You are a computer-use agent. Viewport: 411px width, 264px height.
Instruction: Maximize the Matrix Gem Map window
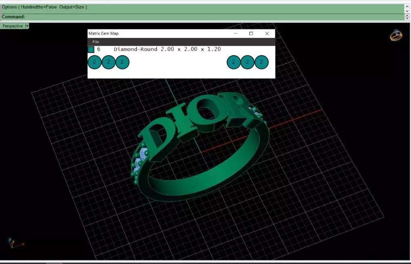point(251,33)
